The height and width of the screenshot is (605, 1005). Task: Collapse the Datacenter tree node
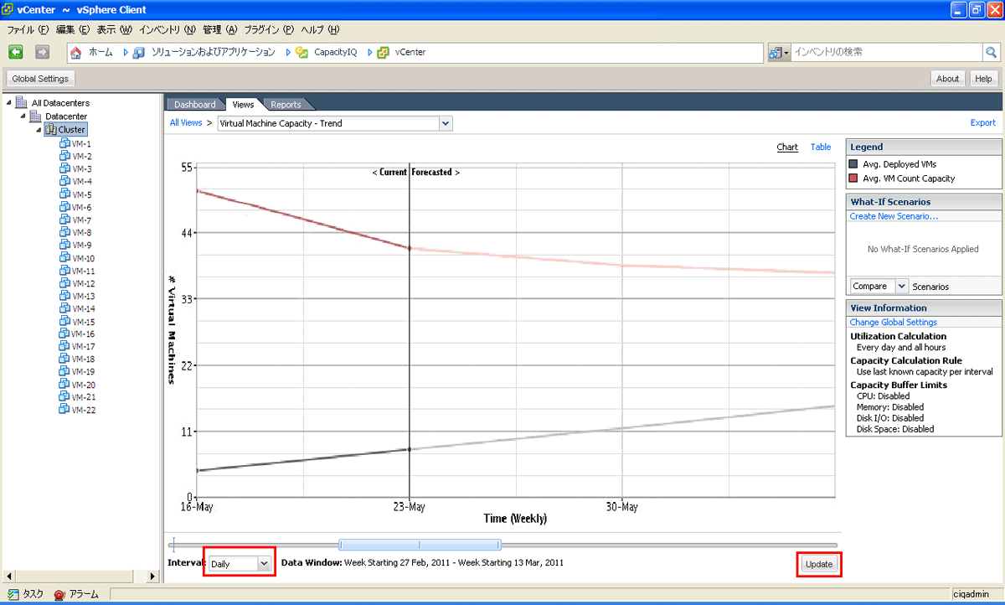coord(23,116)
